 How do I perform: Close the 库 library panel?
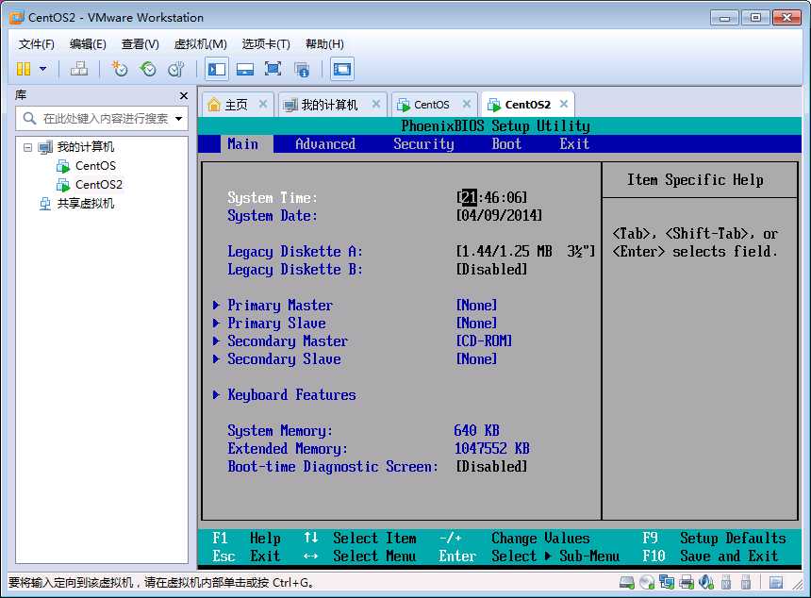pos(183,95)
